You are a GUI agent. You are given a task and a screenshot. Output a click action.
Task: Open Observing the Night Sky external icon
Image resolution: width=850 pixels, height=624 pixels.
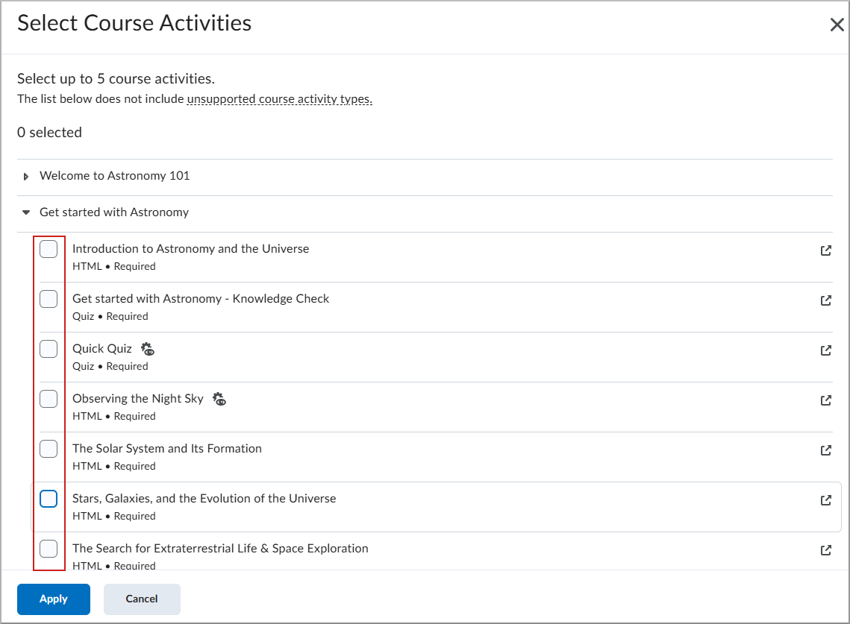pyautogui.click(x=825, y=400)
